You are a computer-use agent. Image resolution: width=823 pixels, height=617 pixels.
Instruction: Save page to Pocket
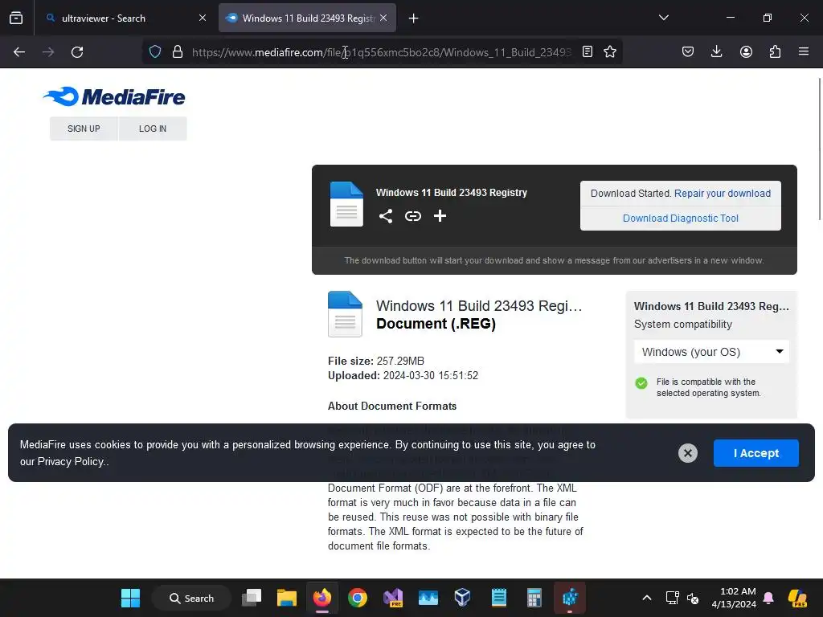point(688,52)
